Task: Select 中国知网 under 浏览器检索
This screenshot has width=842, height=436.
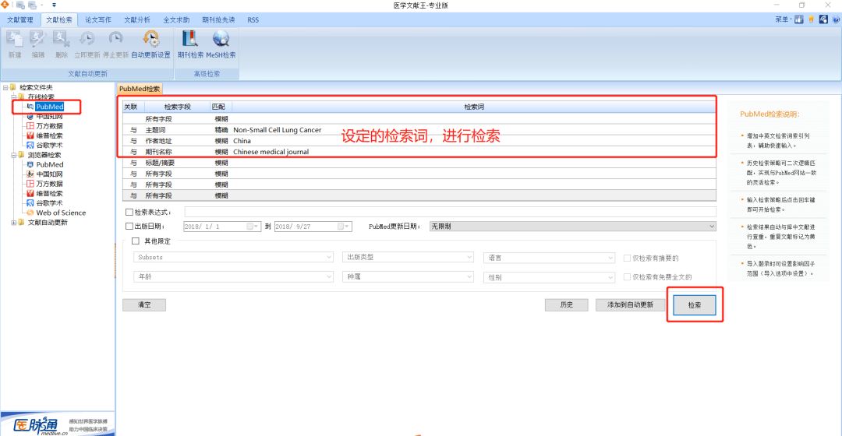Action: [49, 174]
